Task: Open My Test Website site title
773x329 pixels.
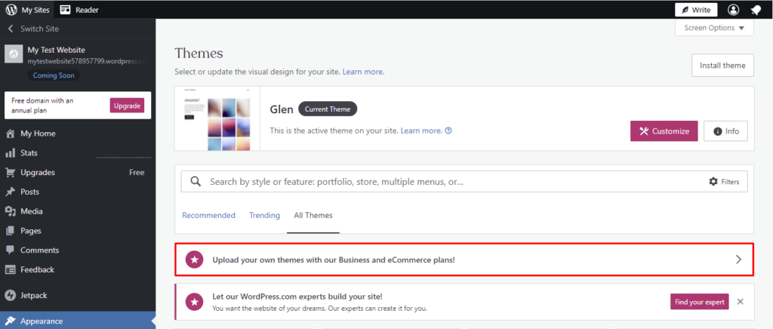Action: (x=56, y=50)
